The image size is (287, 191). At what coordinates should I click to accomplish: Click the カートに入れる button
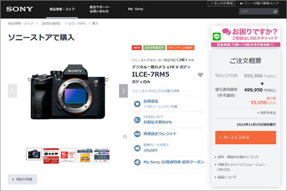(x=246, y=138)
